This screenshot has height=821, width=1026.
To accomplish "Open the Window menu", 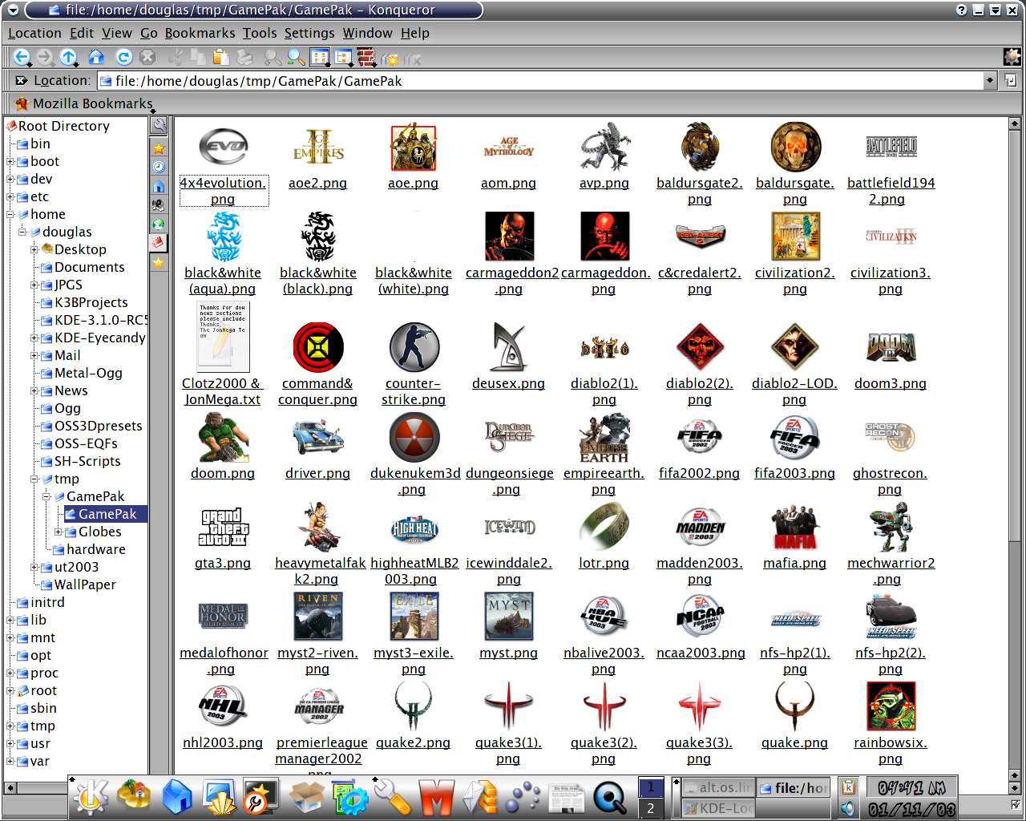I will point(367,33).
